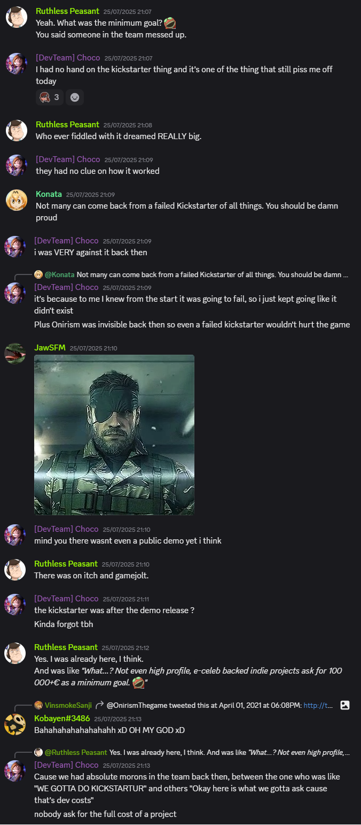361x825 pixels.
Task: Open Kobayen#3486's yellow avatar
Action: click(x=15, y=724)
